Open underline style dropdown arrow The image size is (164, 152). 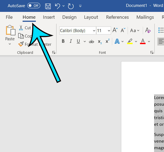[x=85, y=41]
